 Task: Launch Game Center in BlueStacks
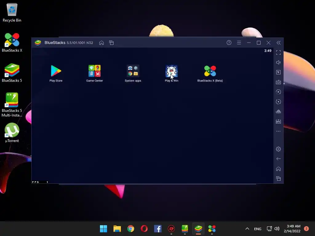(x=94, y=71)
